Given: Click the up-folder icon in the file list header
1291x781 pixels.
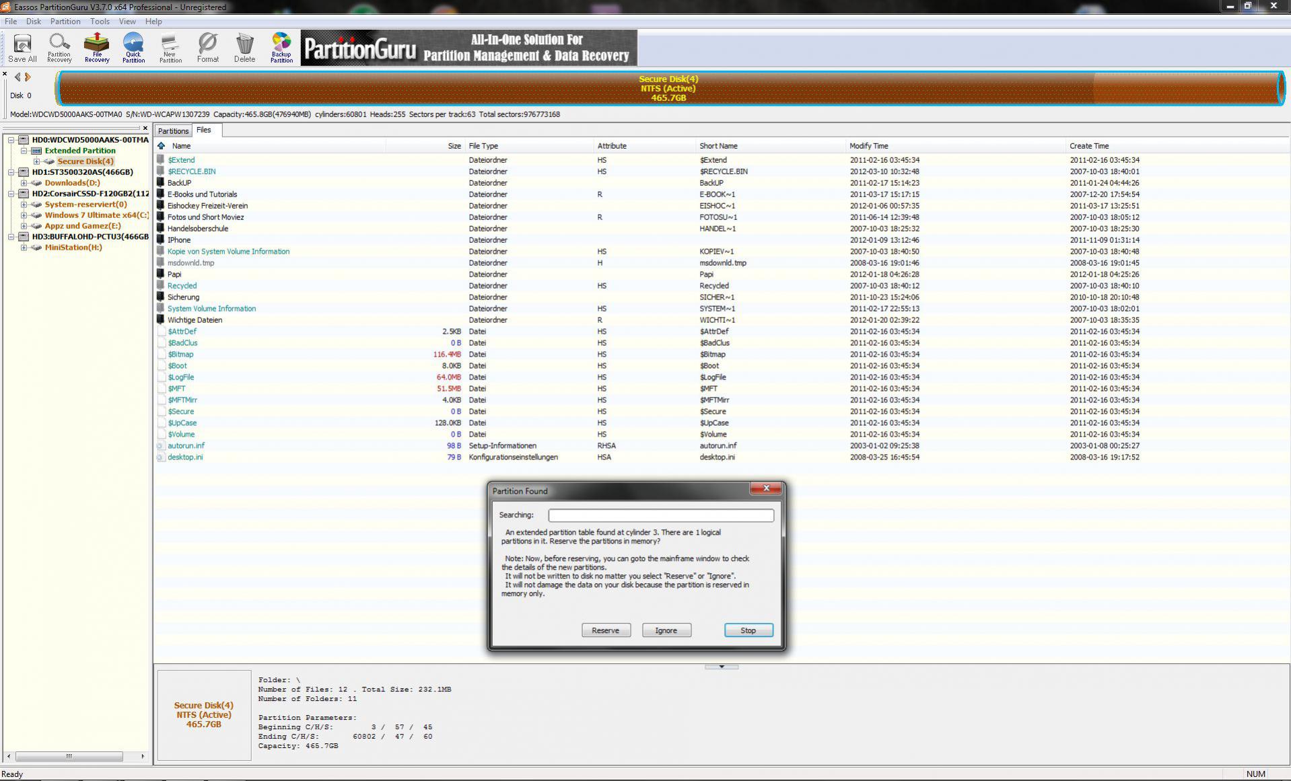Looking at the screenshot, I should tap(162, 145).
